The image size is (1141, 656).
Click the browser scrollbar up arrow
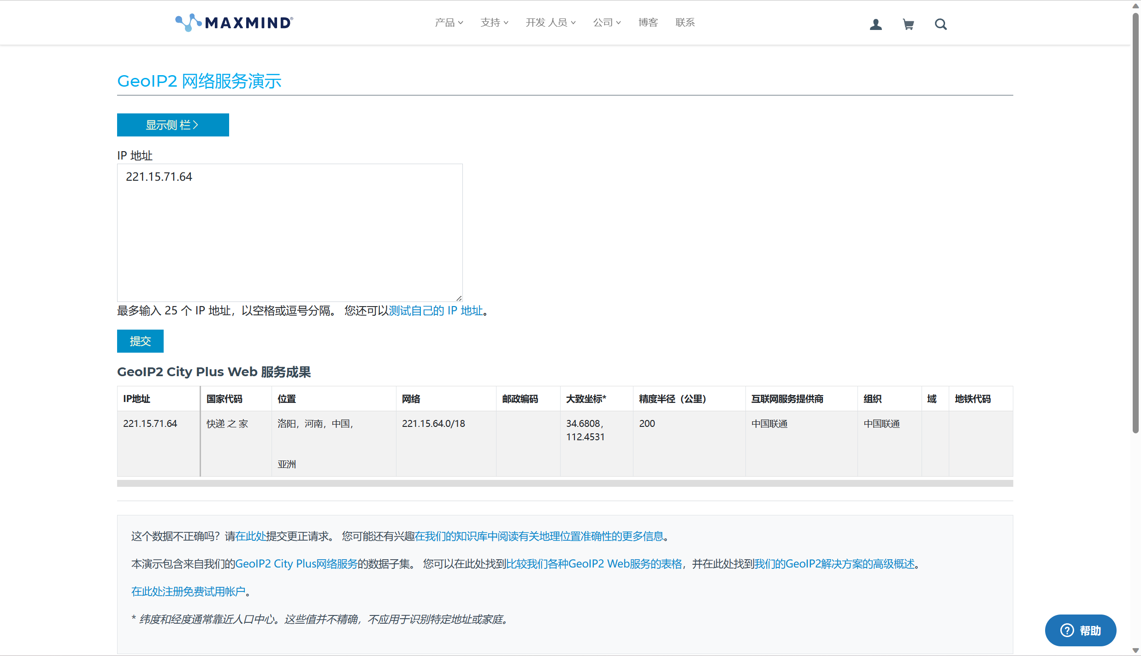tap(1136, 6)
